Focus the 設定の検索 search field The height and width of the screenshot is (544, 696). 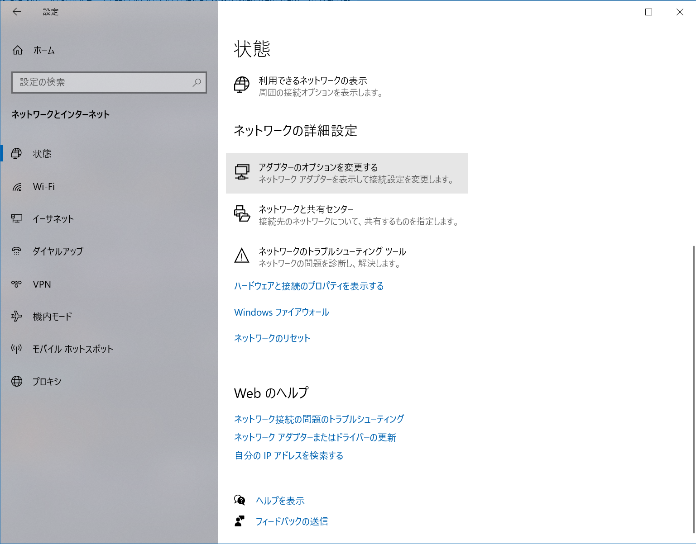[x=109, y=82]
